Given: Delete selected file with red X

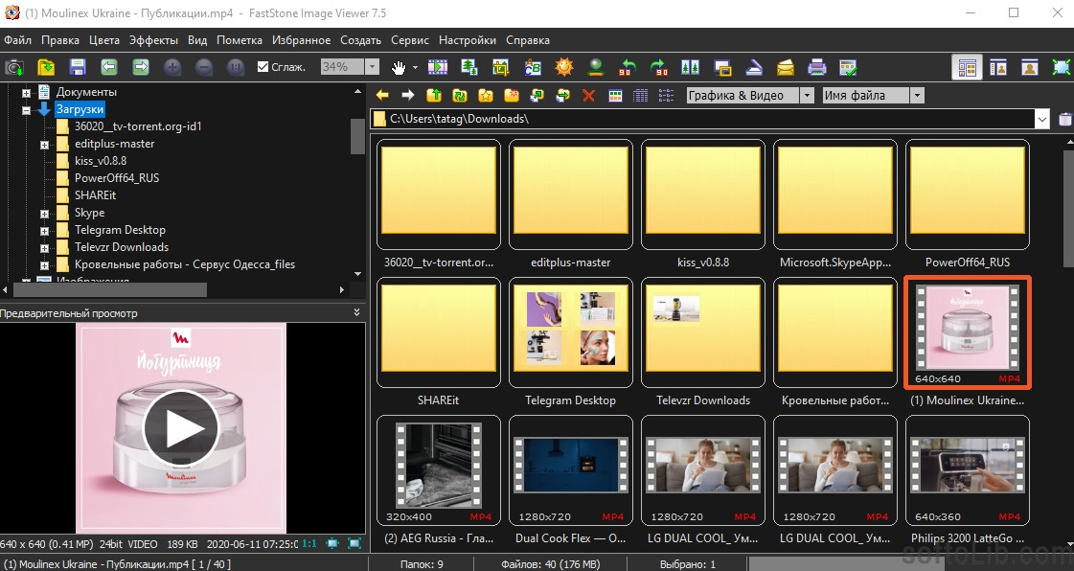Looking at the screenshot, I should click(x=588, y=96).
